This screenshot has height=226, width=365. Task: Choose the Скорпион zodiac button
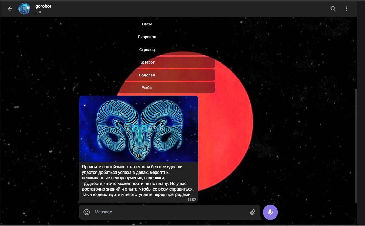[x=147, y=37]
